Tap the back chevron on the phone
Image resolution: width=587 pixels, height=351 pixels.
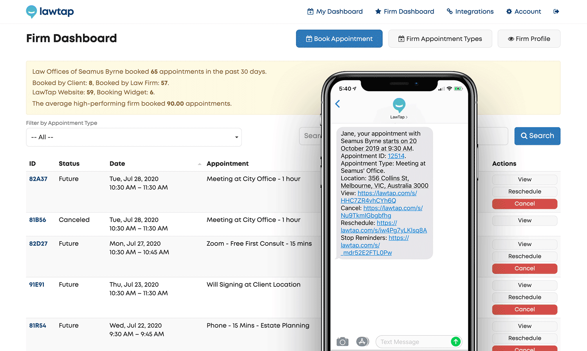pyautogui.click(x=338, y=104)
